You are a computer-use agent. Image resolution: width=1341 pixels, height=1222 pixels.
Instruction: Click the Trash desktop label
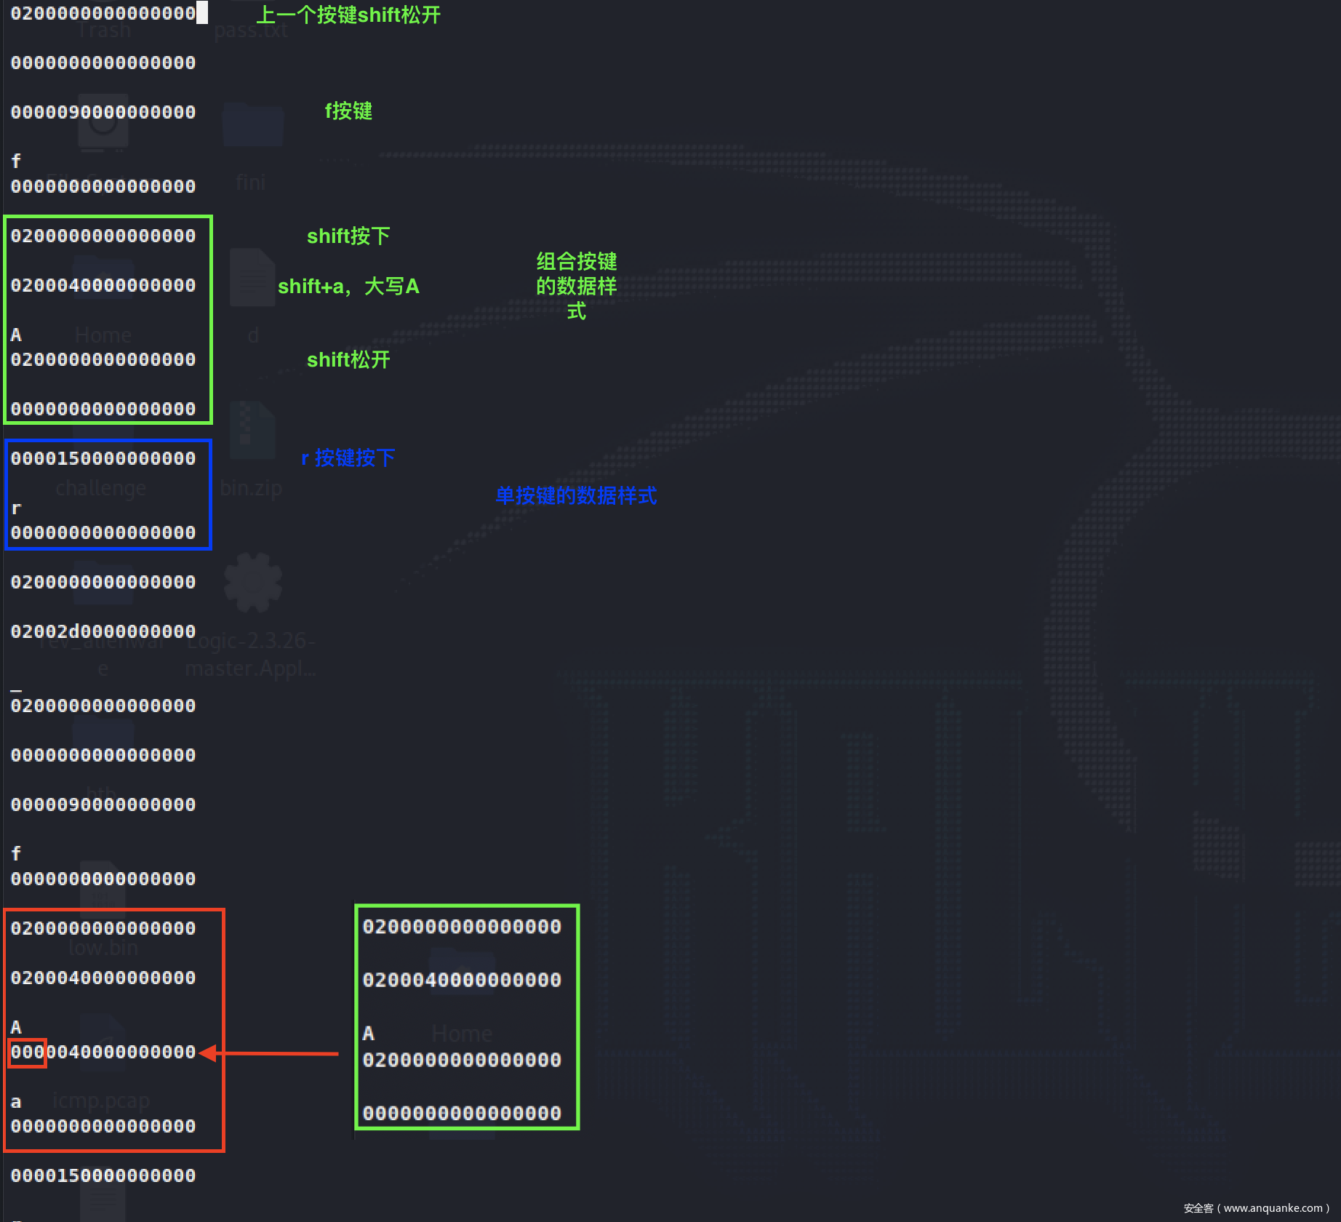pyautogui.click(x=104, y=31)
